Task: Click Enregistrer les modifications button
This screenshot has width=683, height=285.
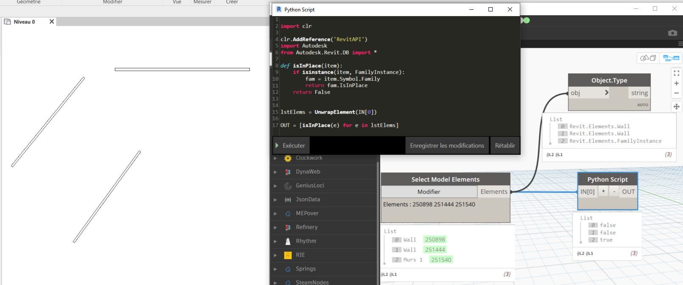Action: point(447,145)
